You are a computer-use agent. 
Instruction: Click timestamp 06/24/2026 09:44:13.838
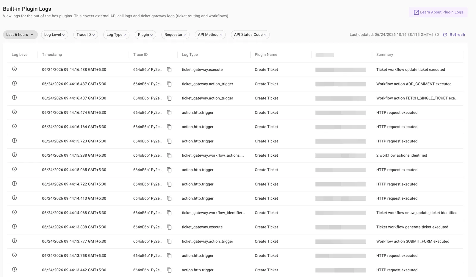tap(74, 227)
